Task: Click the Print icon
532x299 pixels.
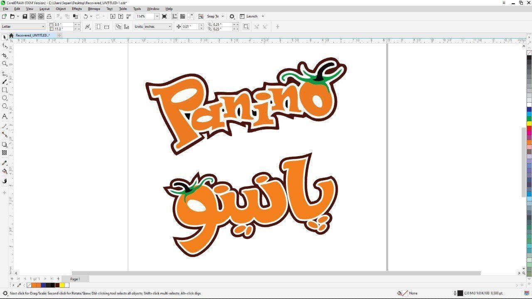Action: pyautogui.click(x=49, y=16)
